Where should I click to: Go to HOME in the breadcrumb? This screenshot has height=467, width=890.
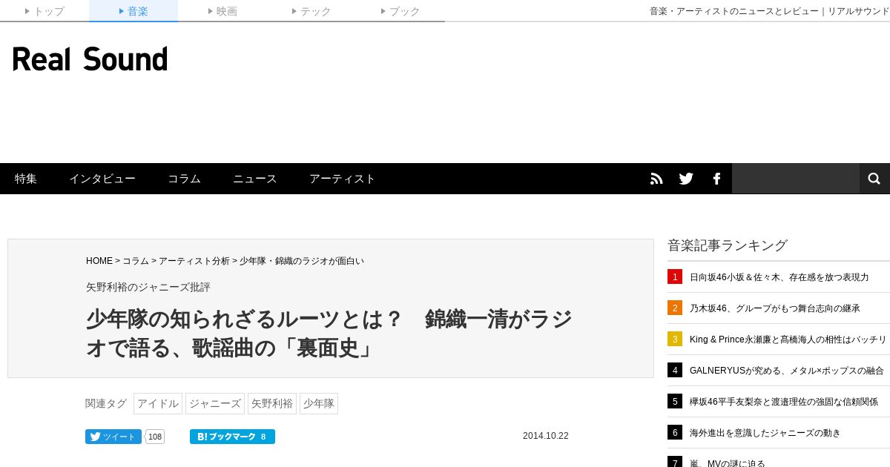pyautogui.click(x=99, y=261)
